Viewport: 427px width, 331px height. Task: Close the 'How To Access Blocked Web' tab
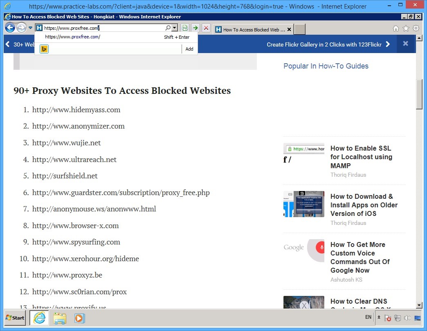pos(289,29)
